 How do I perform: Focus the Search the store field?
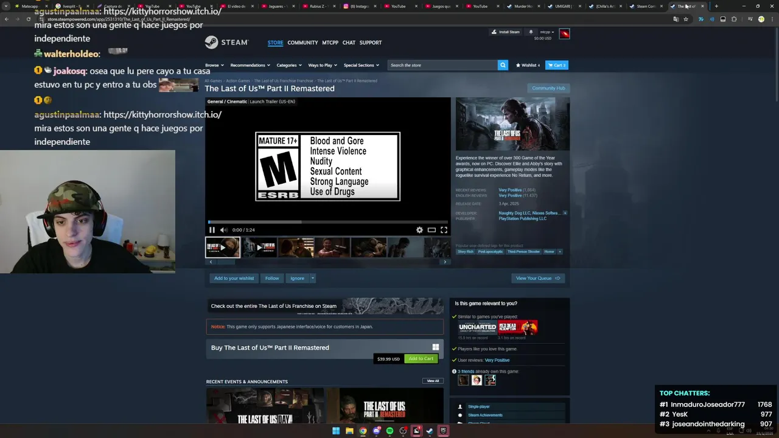tap(442, 65)
